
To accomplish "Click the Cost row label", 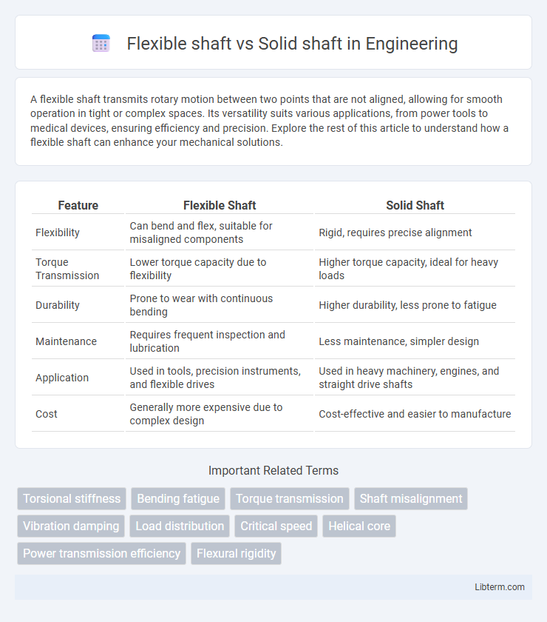I will click(47, 414).
